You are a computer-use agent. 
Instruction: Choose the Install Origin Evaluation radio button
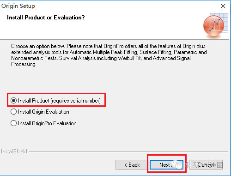(13, 112)
